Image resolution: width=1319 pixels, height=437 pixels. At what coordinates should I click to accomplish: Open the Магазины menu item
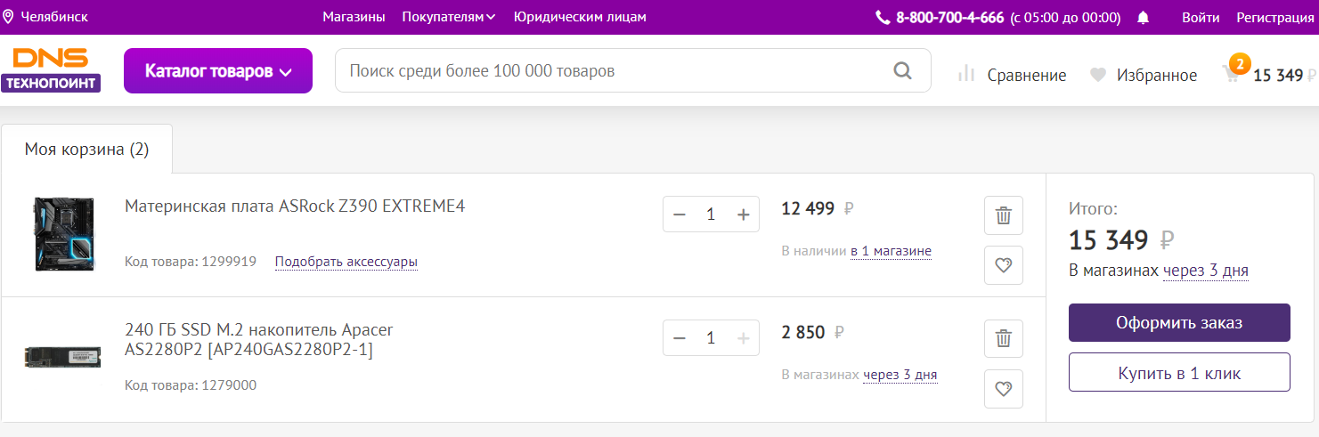click(x=354, y=17)
